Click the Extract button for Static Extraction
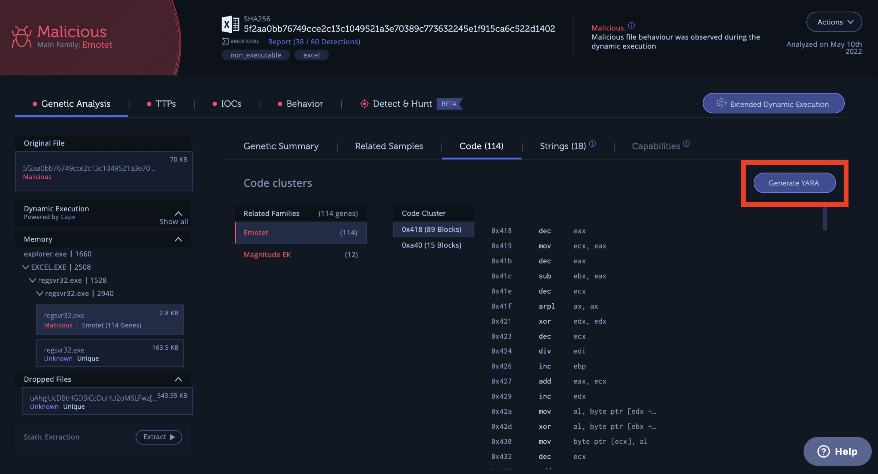Viewport: 878px width, 474px height. click(159, 437)
